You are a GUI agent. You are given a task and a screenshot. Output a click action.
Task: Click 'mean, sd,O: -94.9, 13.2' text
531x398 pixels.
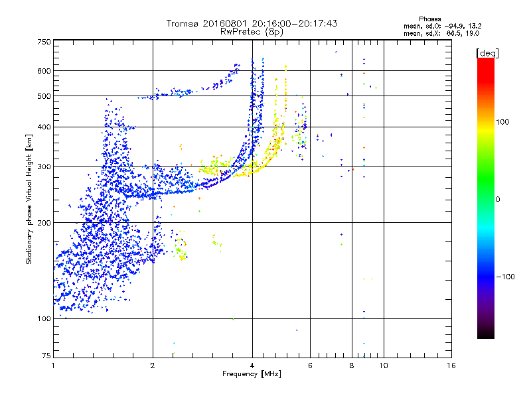click(443, 26)
